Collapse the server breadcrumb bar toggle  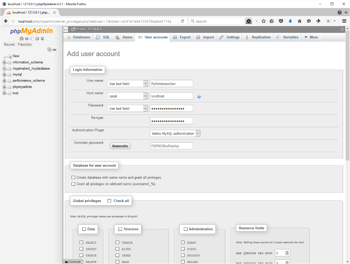(x=66, y=29)
